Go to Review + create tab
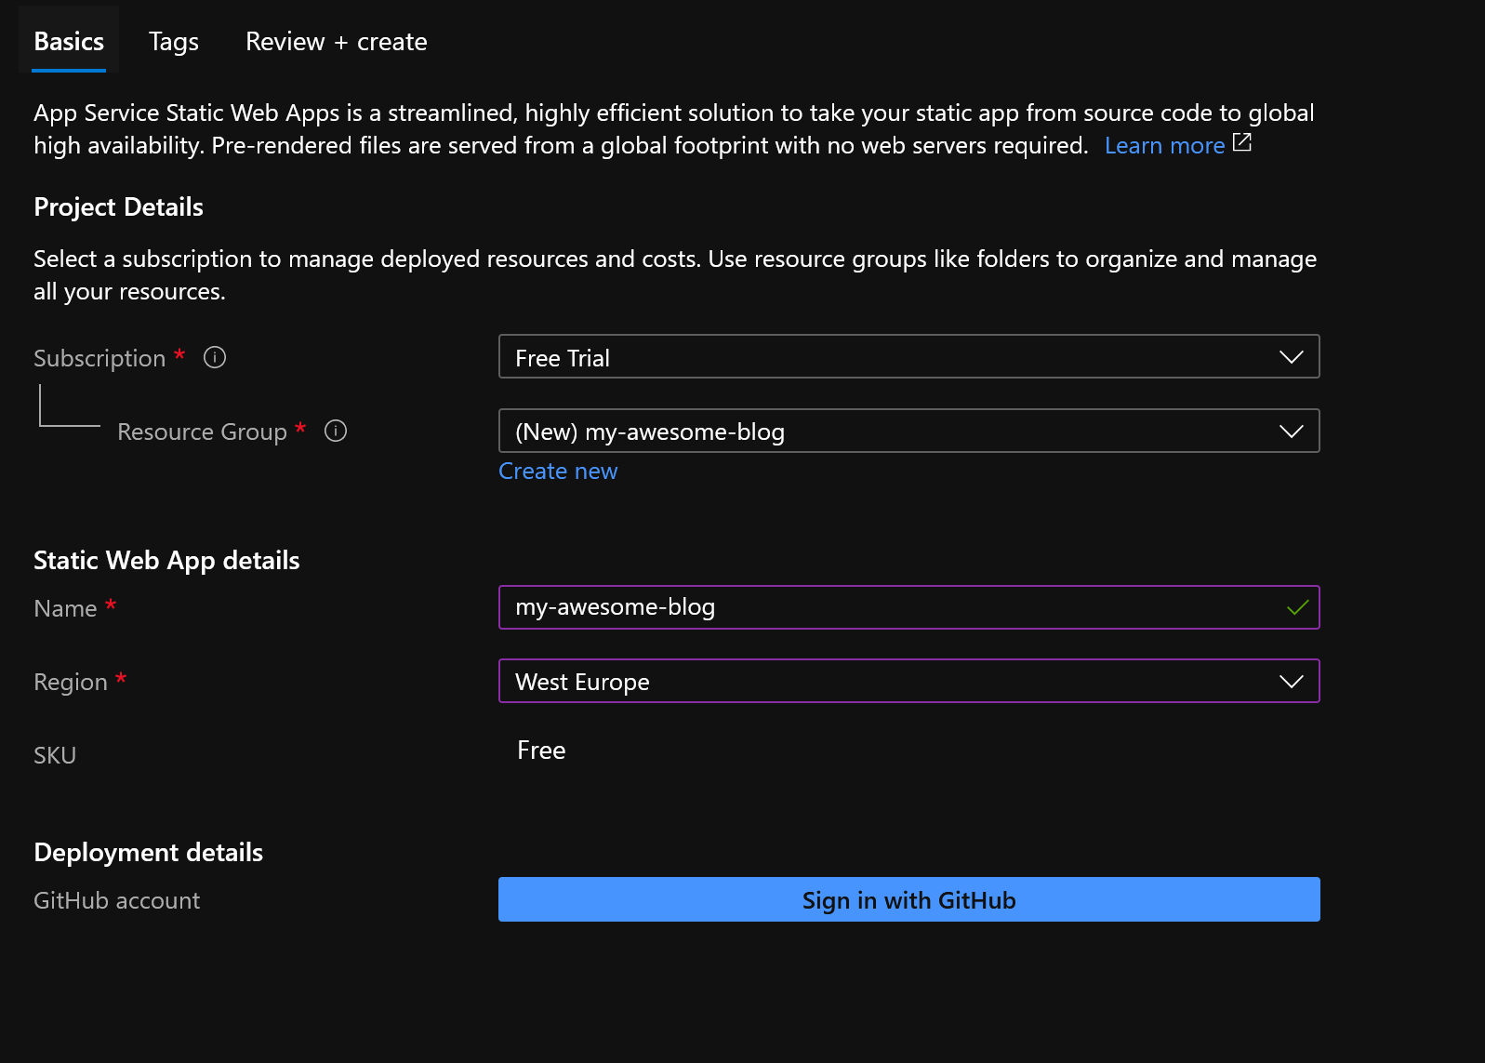The width and height of the screenshot is (1485, 1063). 337,42
